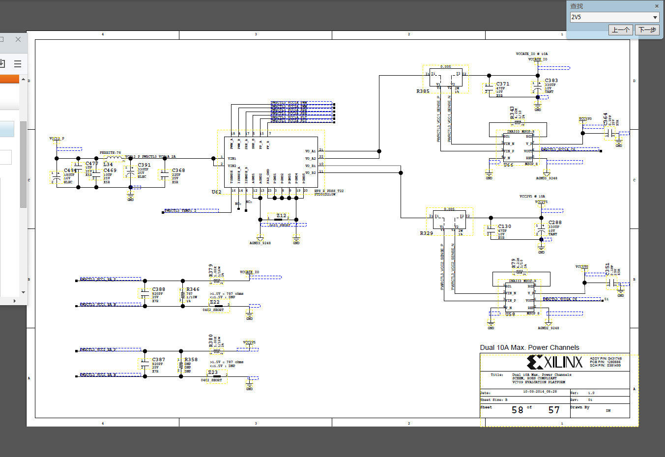Click the Xilinx logo in the title block
Image resolution: width=665 pixels, height=457 pixels.
(x=554, y=362)
